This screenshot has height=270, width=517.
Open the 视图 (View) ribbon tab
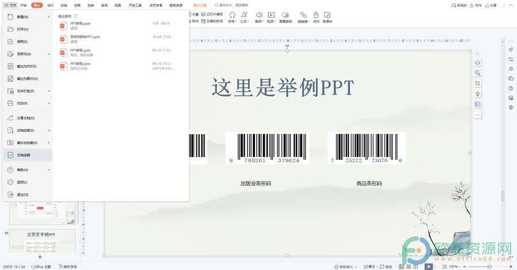[x=117, y=5]
